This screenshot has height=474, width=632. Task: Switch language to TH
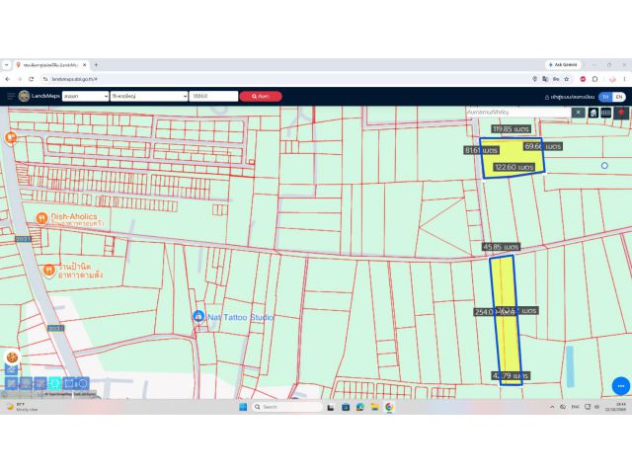tap(605, 97)
